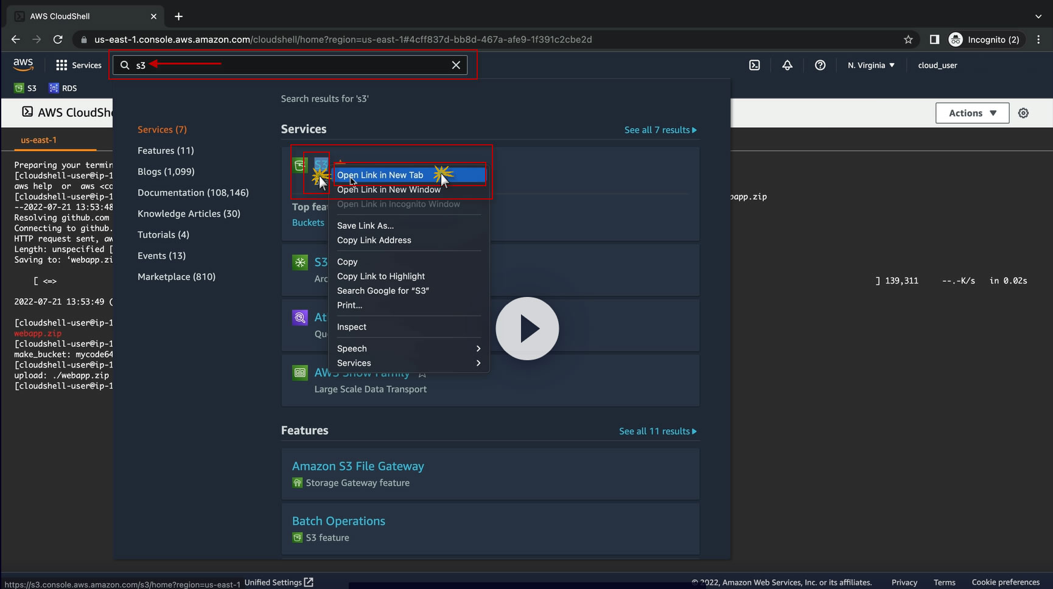Expand the Speech submenu
Screen dimensions: 1053x589
coord(409,349)
